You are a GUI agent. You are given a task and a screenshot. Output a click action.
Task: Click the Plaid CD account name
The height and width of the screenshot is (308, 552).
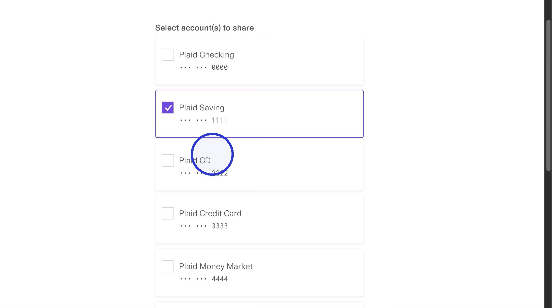[195, 160]
